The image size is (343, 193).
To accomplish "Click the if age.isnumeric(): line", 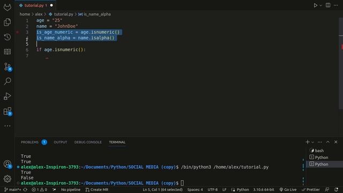I will click(x=61, y=50).
